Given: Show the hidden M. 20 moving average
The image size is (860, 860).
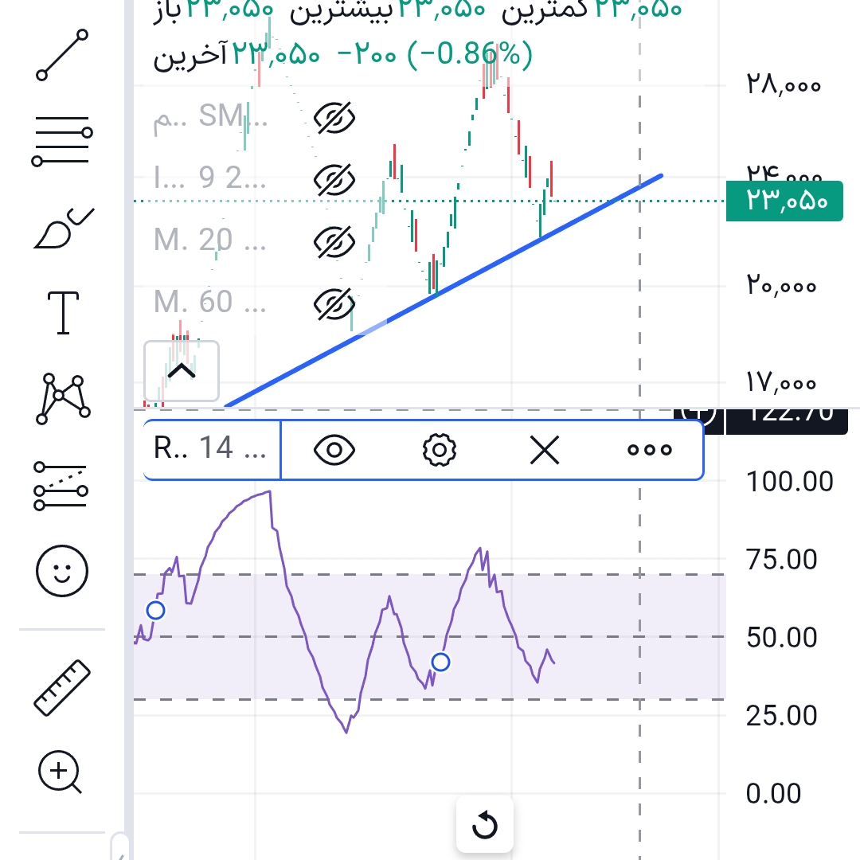Looking at the screenshot, I should pos(334,241).
